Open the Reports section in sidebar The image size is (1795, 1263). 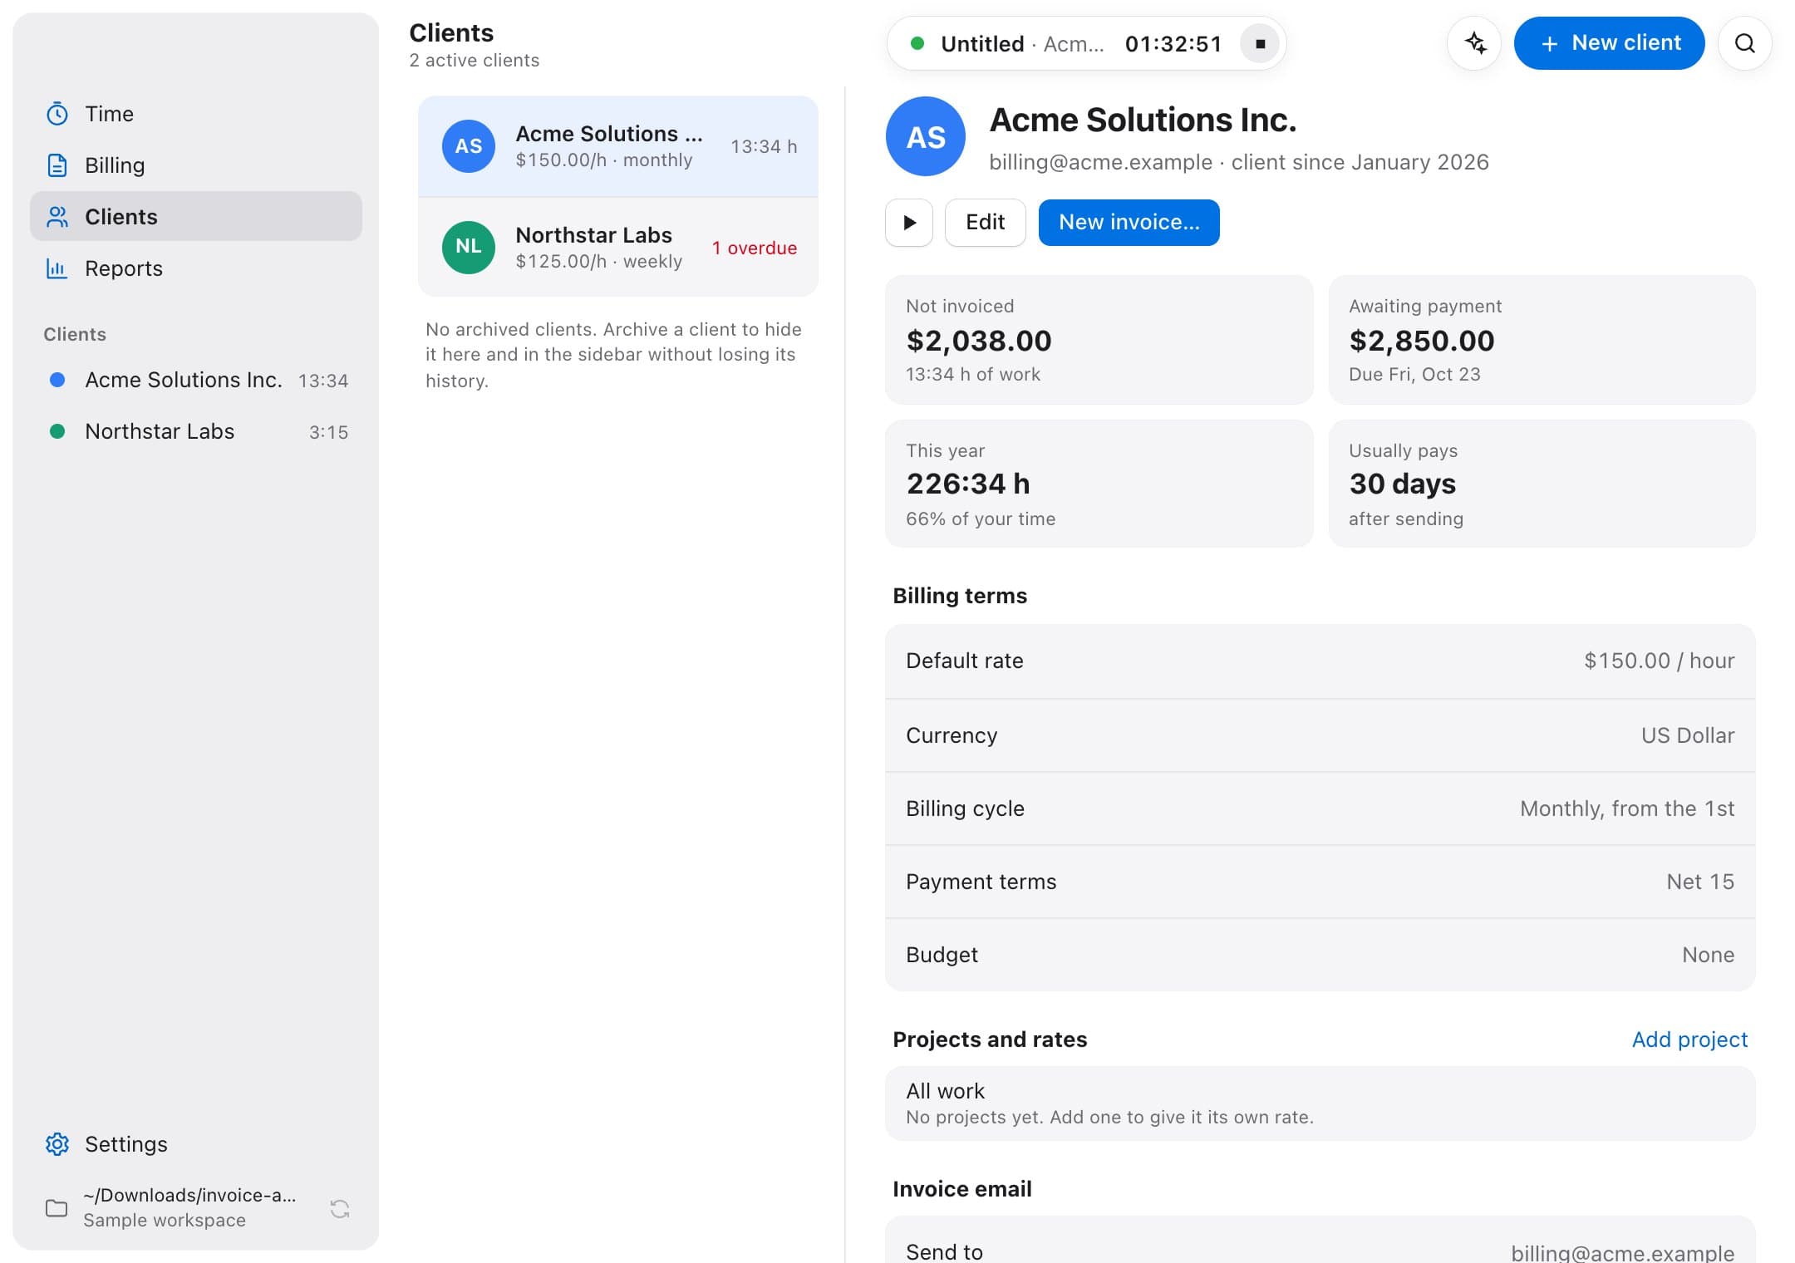point(195,268)
